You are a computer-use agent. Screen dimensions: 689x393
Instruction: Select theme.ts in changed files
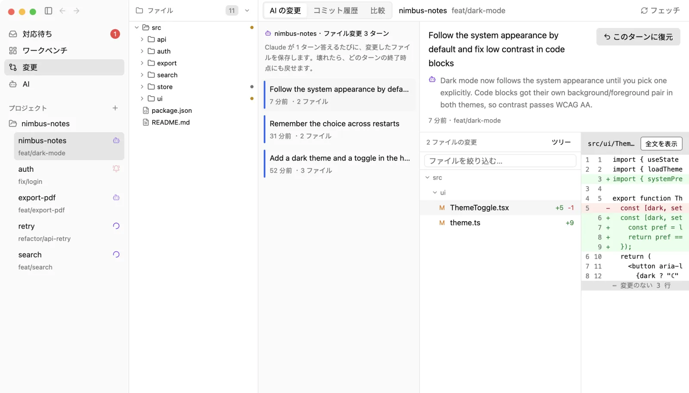500,223
